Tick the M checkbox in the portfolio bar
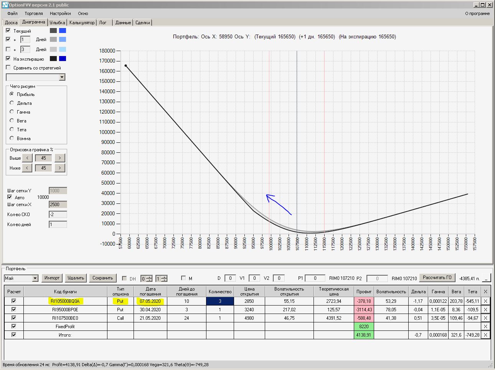Image resolution: width=495 pixels, height=370 pixels. coord(183,278)
